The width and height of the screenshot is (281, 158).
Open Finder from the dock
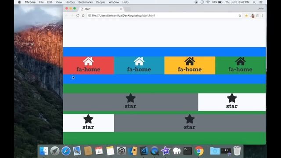[x=44, y=151]
